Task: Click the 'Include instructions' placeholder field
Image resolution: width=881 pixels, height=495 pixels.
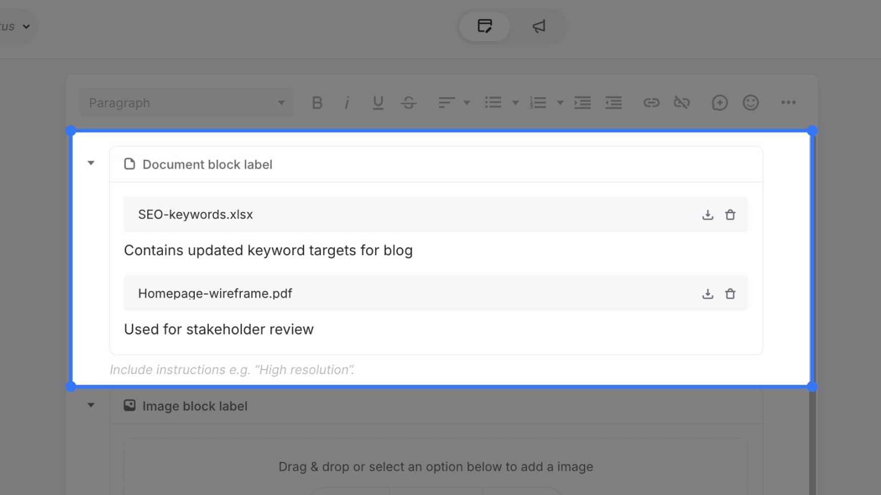Action: pos(232,370)
